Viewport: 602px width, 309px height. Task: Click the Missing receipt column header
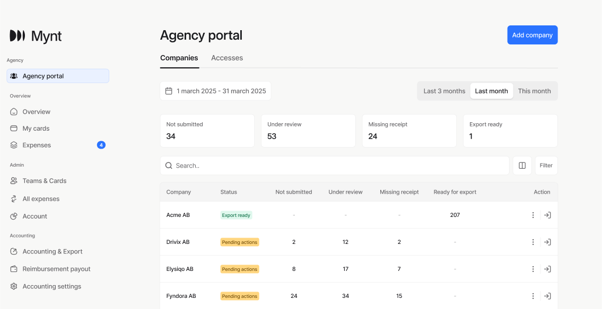[x=399, y=192]
